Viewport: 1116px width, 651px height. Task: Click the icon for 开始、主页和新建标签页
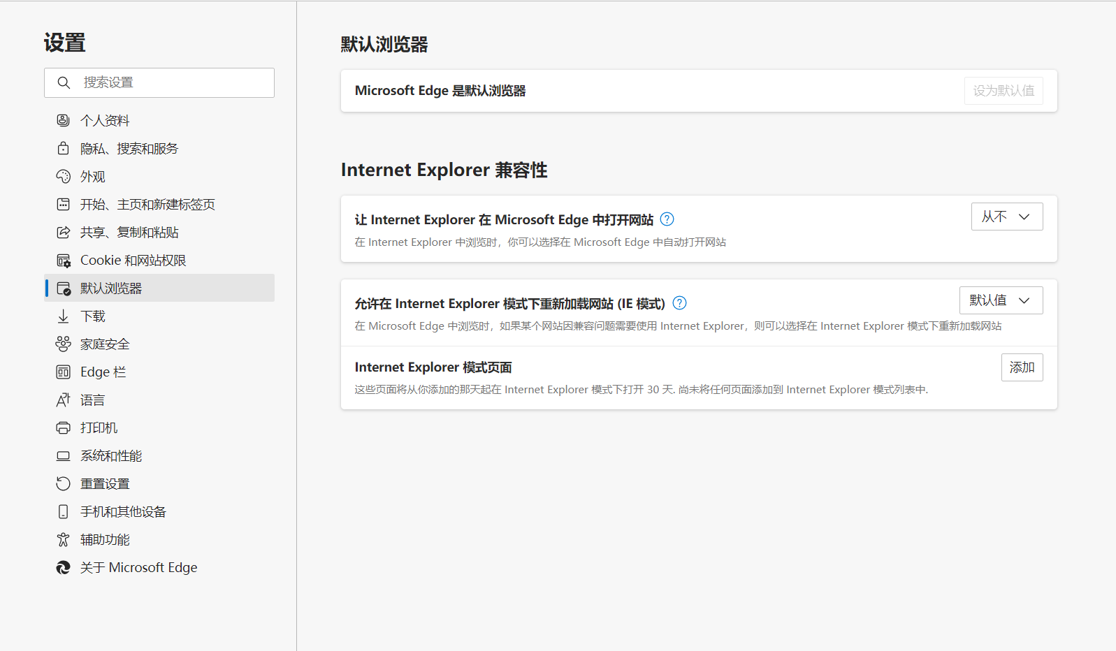pyautogui.click(x=63, y=204)
